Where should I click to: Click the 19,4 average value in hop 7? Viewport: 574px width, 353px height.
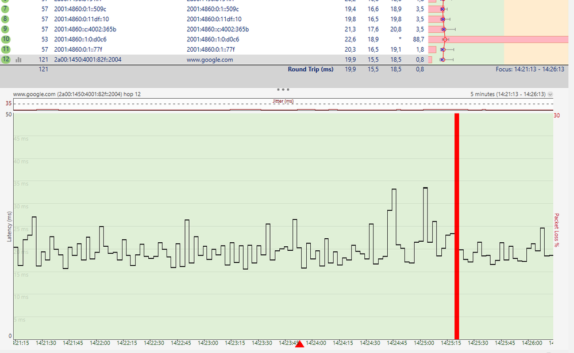[350, 9]
